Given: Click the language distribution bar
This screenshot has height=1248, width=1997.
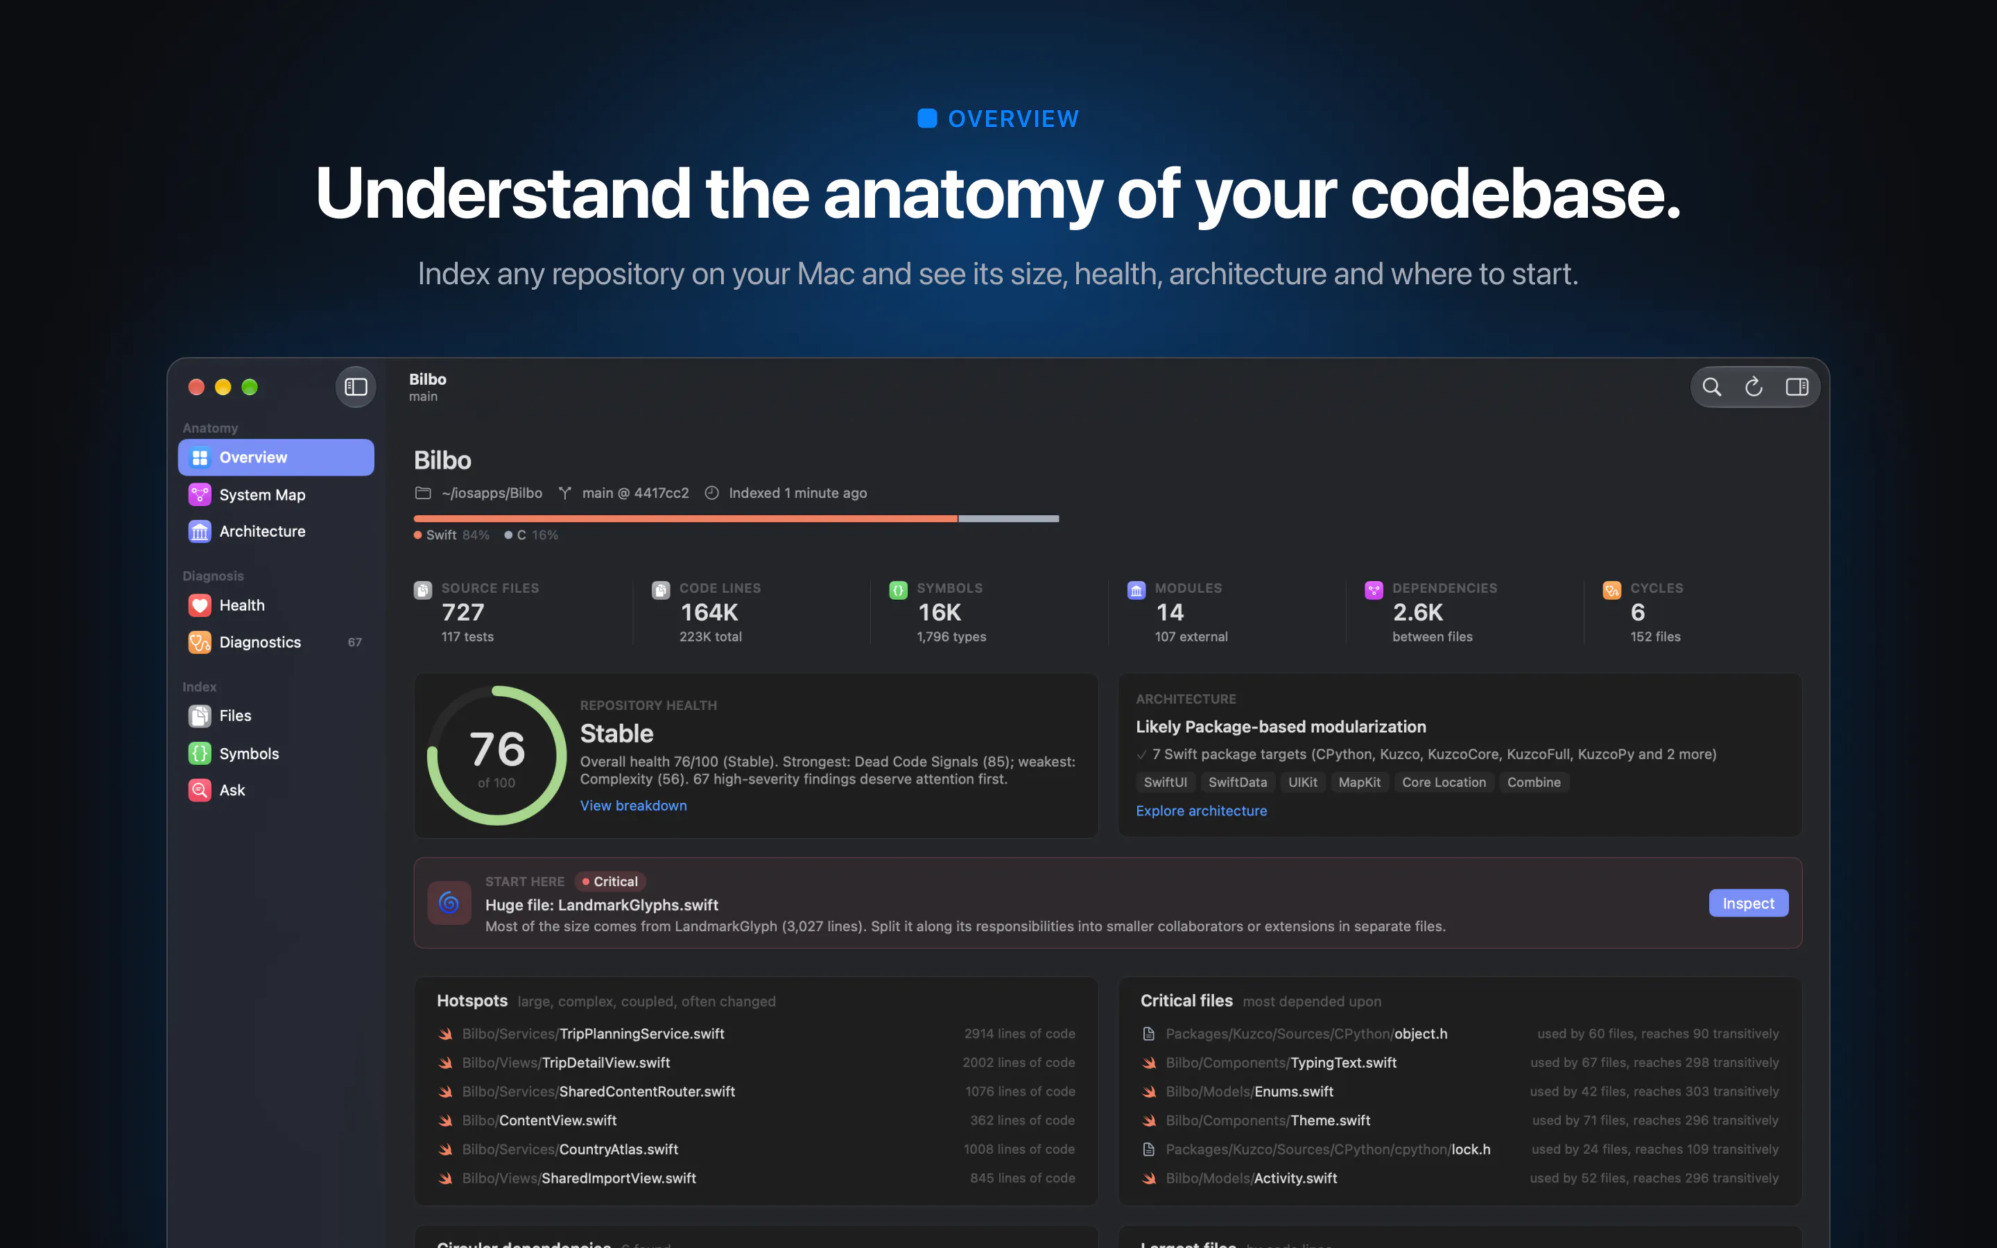Looking at the screenshot, I should 736,519.
